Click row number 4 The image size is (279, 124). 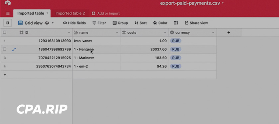[5, 66]
